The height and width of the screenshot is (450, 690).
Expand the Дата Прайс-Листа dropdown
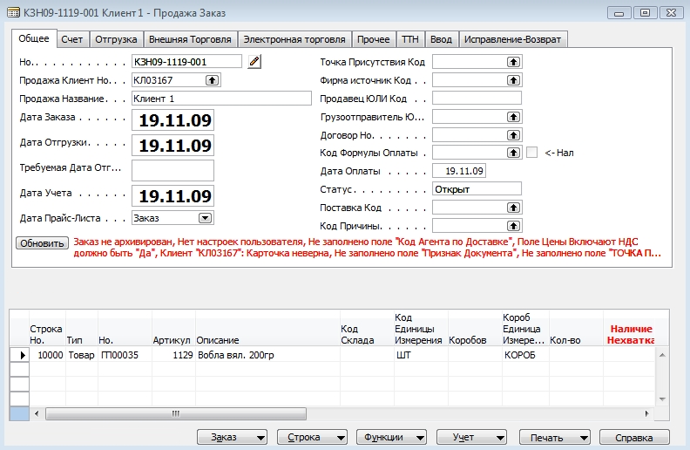coord(205,218)
